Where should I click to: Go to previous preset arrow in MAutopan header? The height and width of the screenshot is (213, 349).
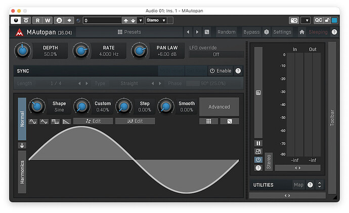point(188,32)
